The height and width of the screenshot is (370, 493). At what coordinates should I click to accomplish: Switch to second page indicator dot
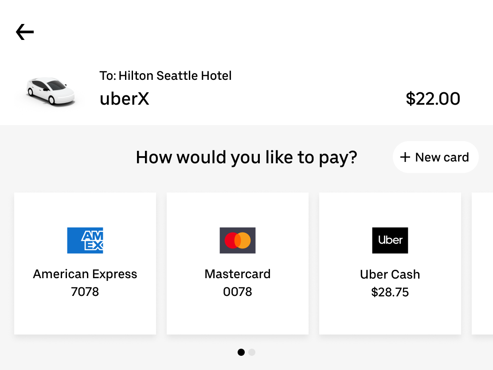[x=252, y=352]
